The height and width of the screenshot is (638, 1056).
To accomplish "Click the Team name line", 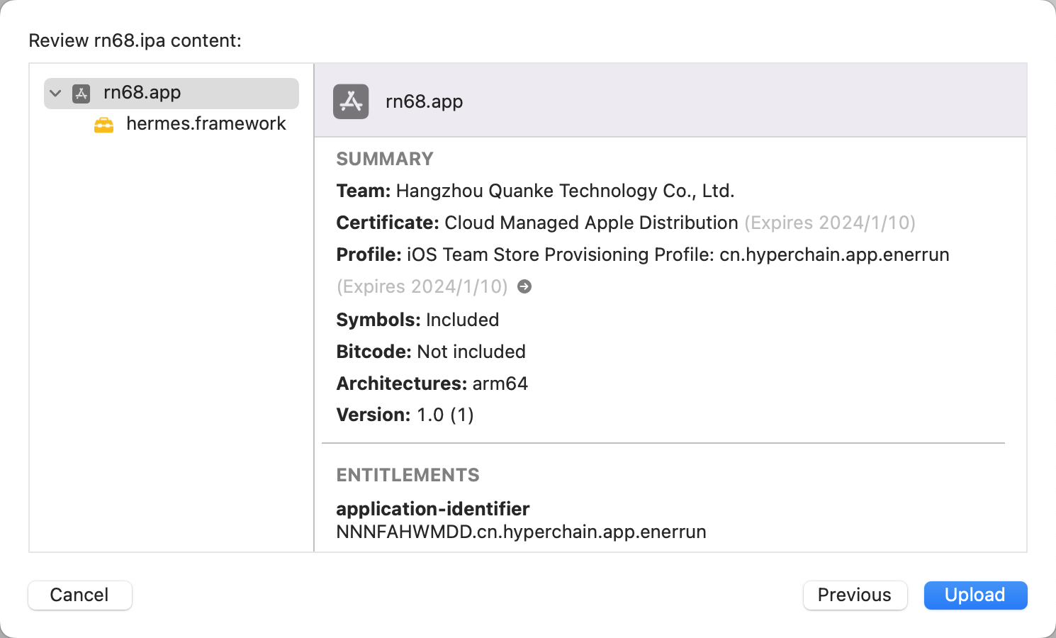I will (x=535, y=191).
